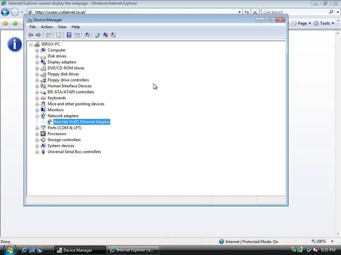Open the File menu in Device Manager
341x255 pixels.
[33, 27]
